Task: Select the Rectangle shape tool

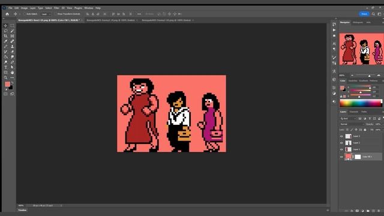Action: click(5, 73)
